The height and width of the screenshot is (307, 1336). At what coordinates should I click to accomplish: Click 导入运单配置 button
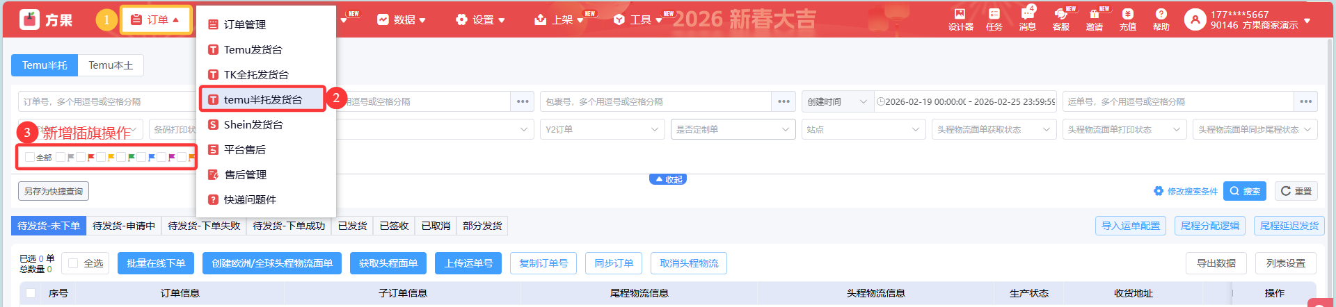[1131, 226]
